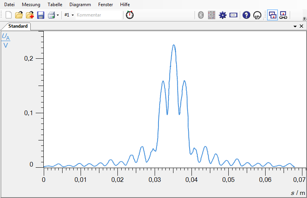
Task: Open the Datei menu
Action: pos(9,5)
